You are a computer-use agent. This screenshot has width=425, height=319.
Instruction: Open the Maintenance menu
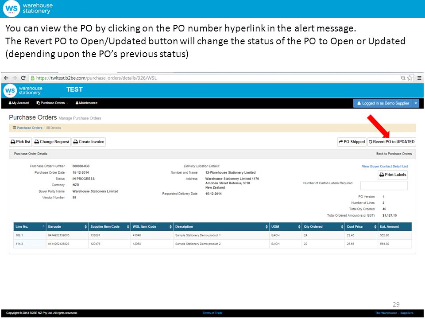point(86,103)
